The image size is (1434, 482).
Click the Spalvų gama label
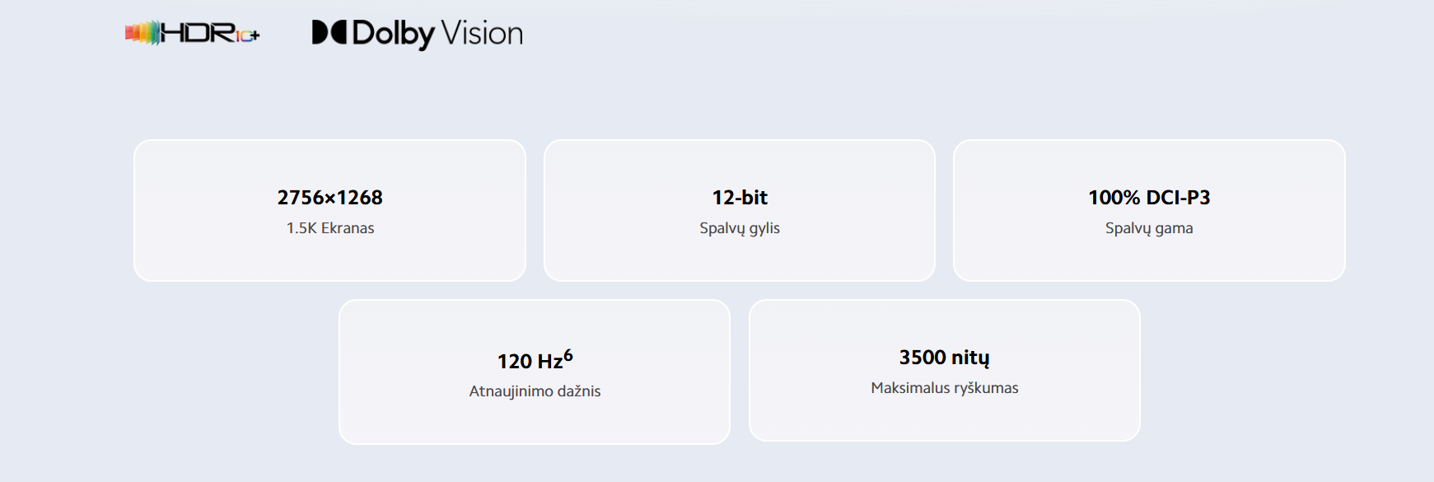coord(1149,228)
